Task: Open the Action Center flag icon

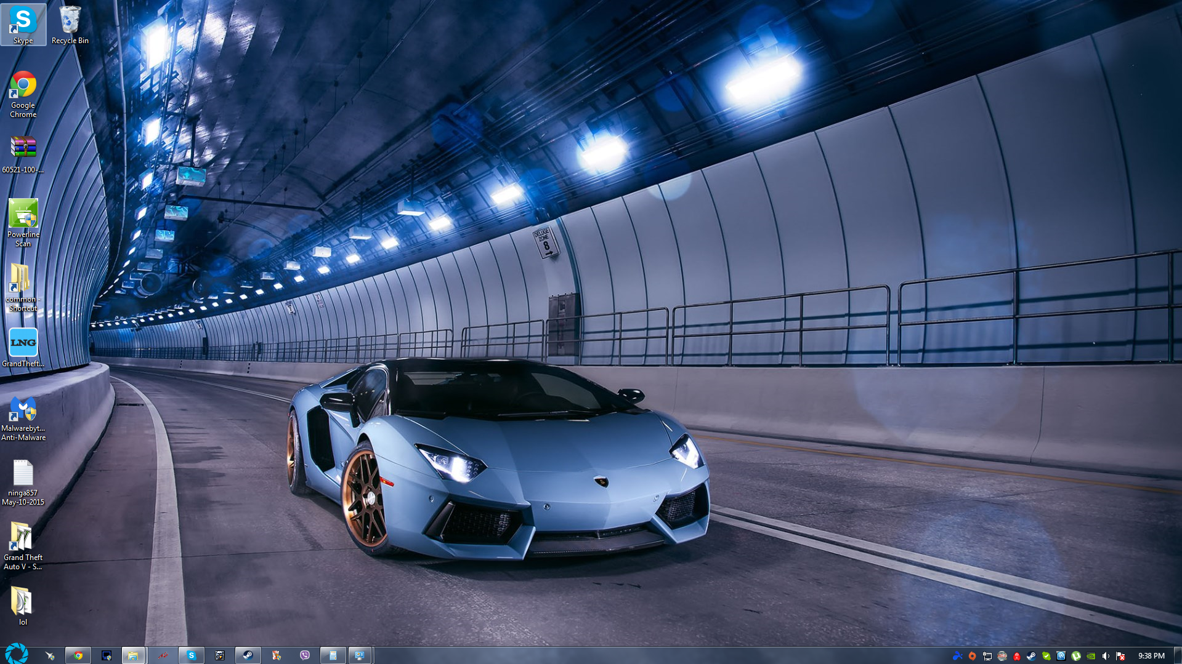Action: point(1120,656)
